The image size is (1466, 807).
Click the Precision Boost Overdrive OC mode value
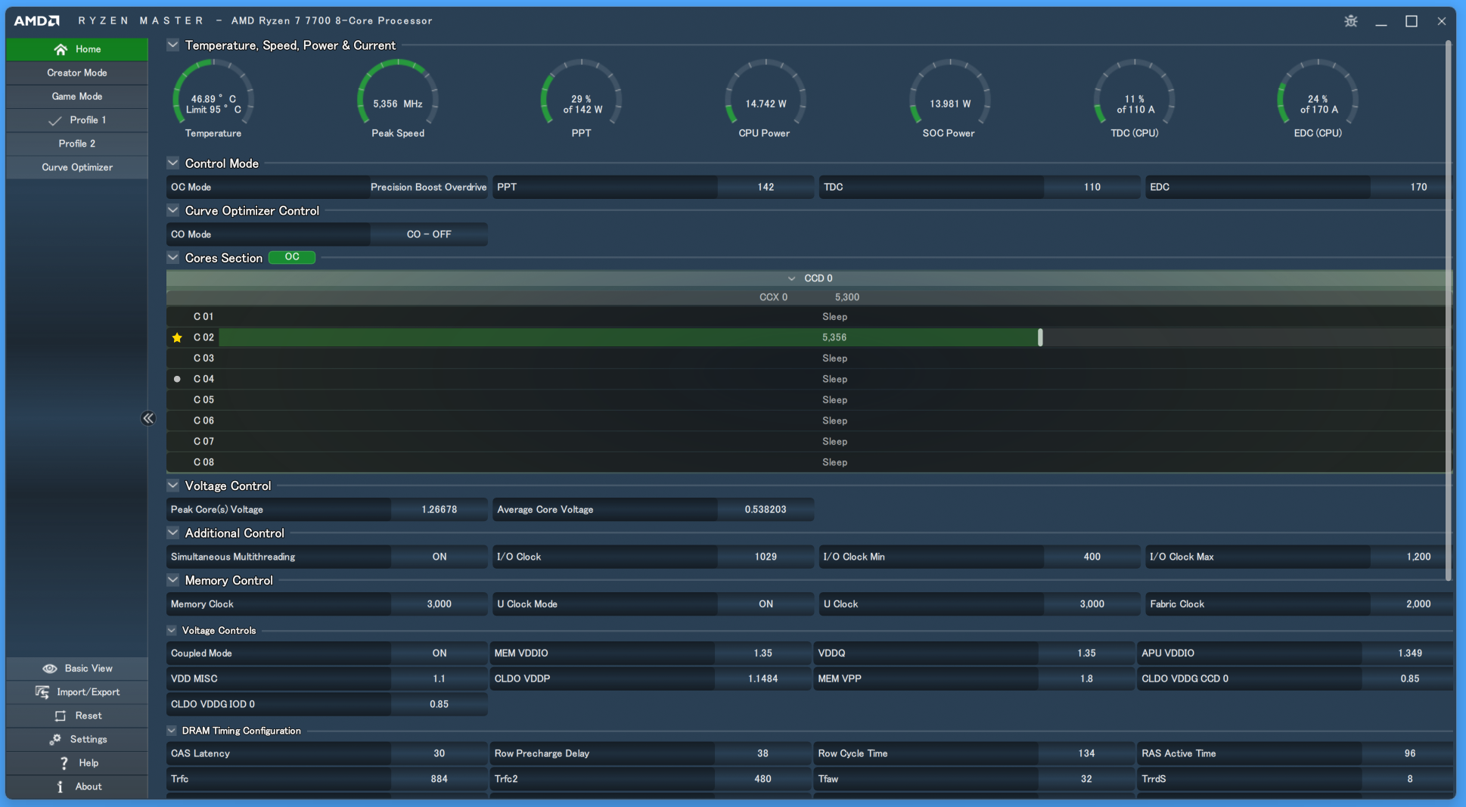pos(429,187)
